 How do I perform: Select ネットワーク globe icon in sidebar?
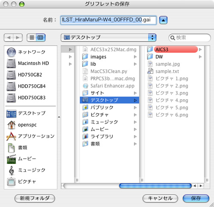pos(11,52)
